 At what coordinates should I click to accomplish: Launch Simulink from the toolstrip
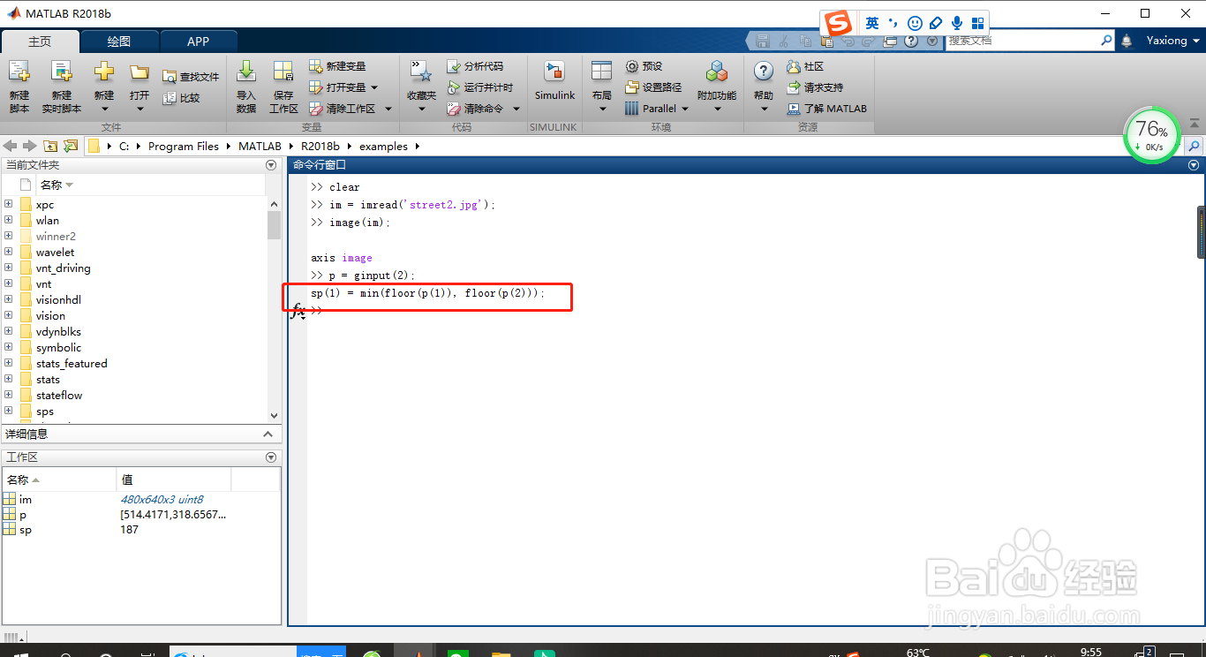coord(554,81)
